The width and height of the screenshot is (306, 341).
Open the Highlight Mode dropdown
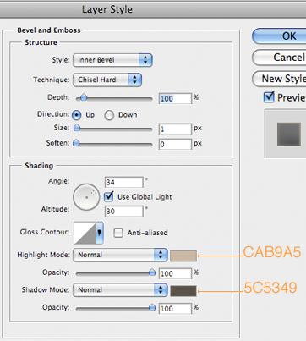(120, 255)
